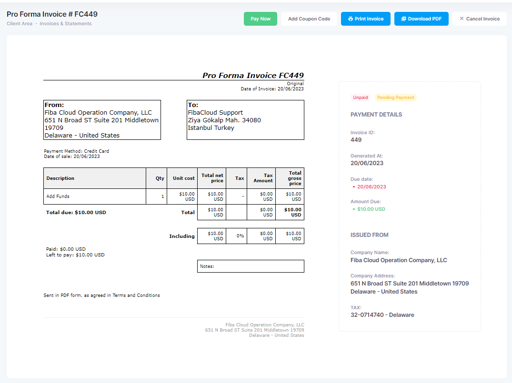512x383 pixels.
Task: Cancel the invoice with Cancel Invoice
Action: click(x=479, y=19)
